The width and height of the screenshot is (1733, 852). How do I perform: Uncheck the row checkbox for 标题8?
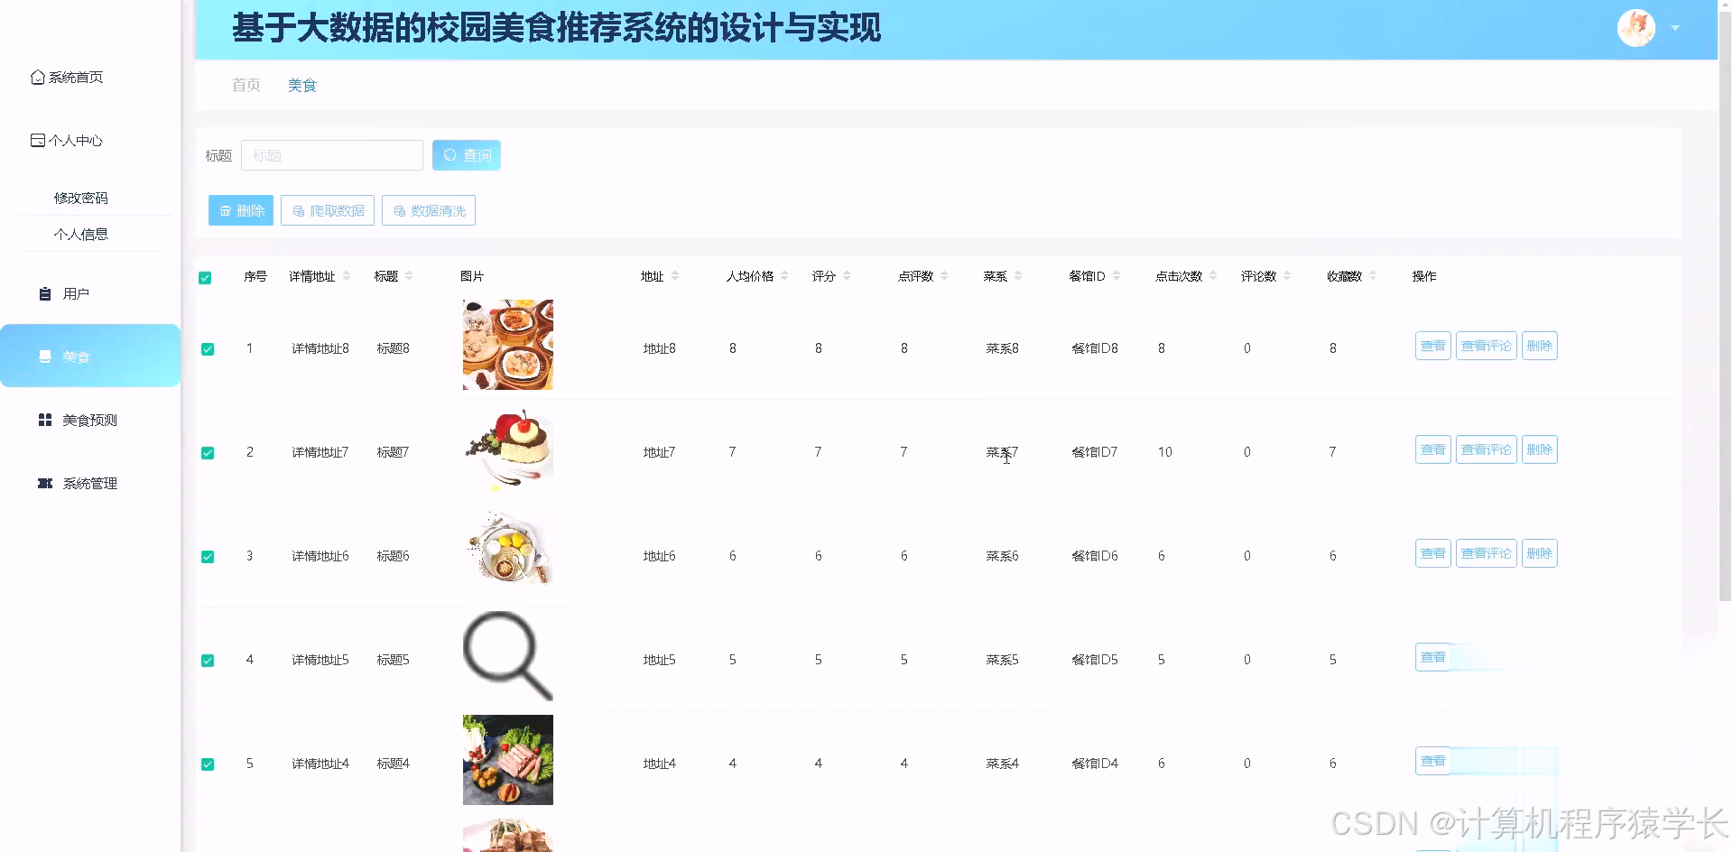(208, 347)
